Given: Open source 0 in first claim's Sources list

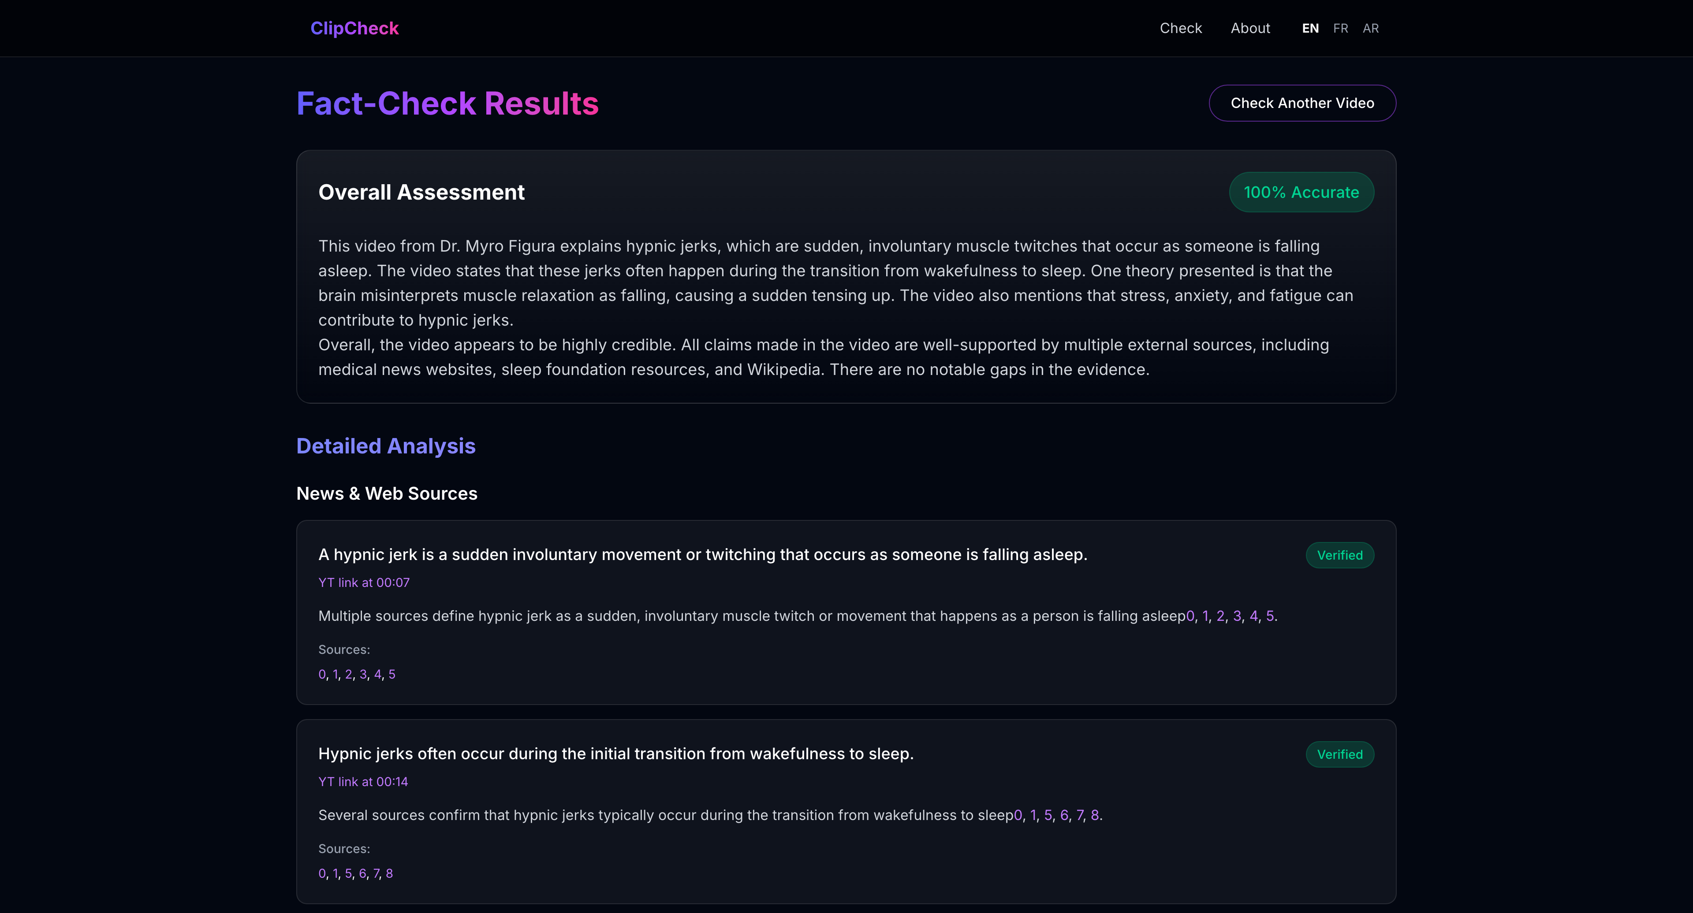Looking at the screenshot, I should point(321,675).
